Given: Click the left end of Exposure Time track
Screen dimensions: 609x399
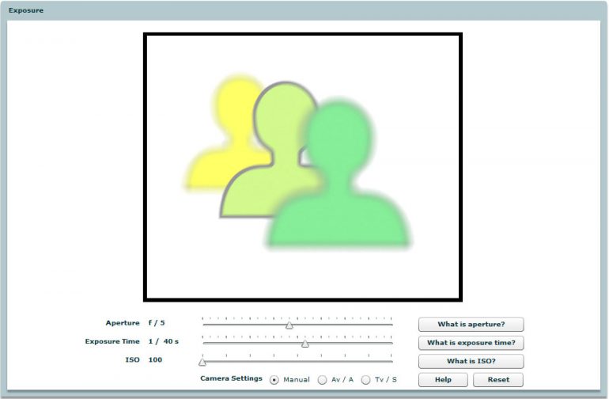Looking at the screenshot, I should [204, 343].
